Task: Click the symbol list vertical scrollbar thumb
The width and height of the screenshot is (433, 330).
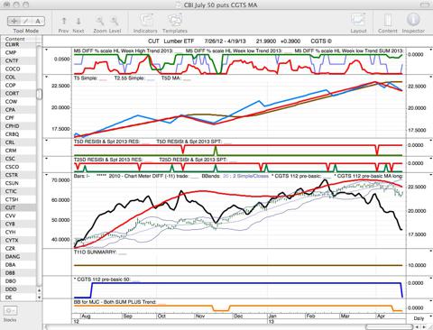Action: pos(39,94)
